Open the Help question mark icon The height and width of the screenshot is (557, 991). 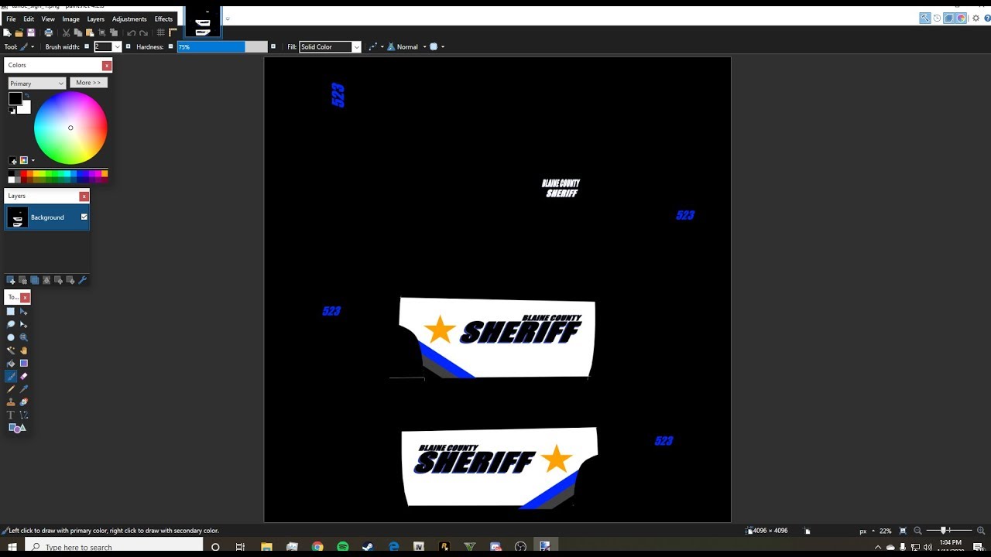coord(987,18)
